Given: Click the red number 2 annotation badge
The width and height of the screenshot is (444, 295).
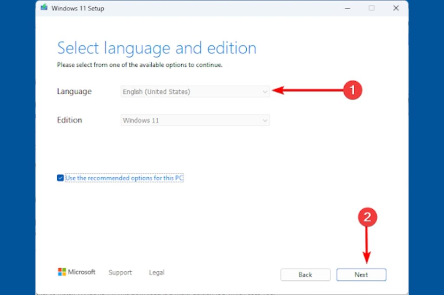Looking at the screenshot, I should click(x=367, y=218).
